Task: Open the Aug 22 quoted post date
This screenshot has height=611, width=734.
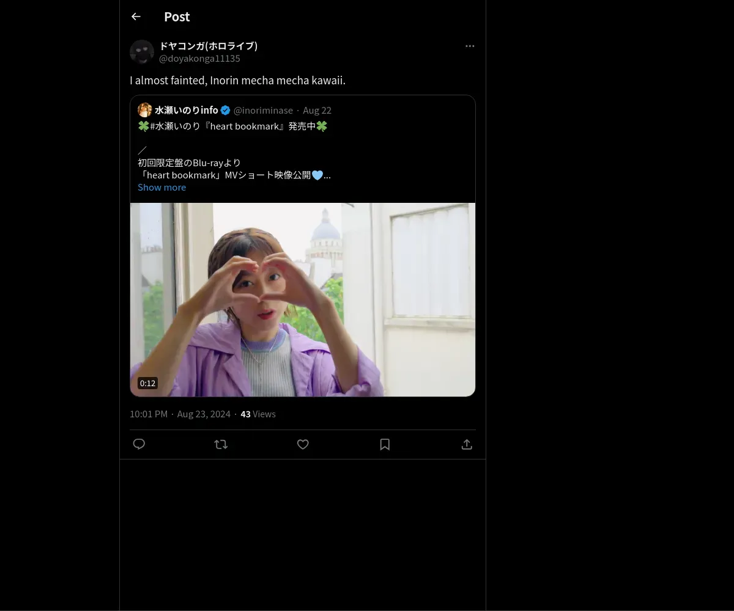Action: [x=317, y=111]
